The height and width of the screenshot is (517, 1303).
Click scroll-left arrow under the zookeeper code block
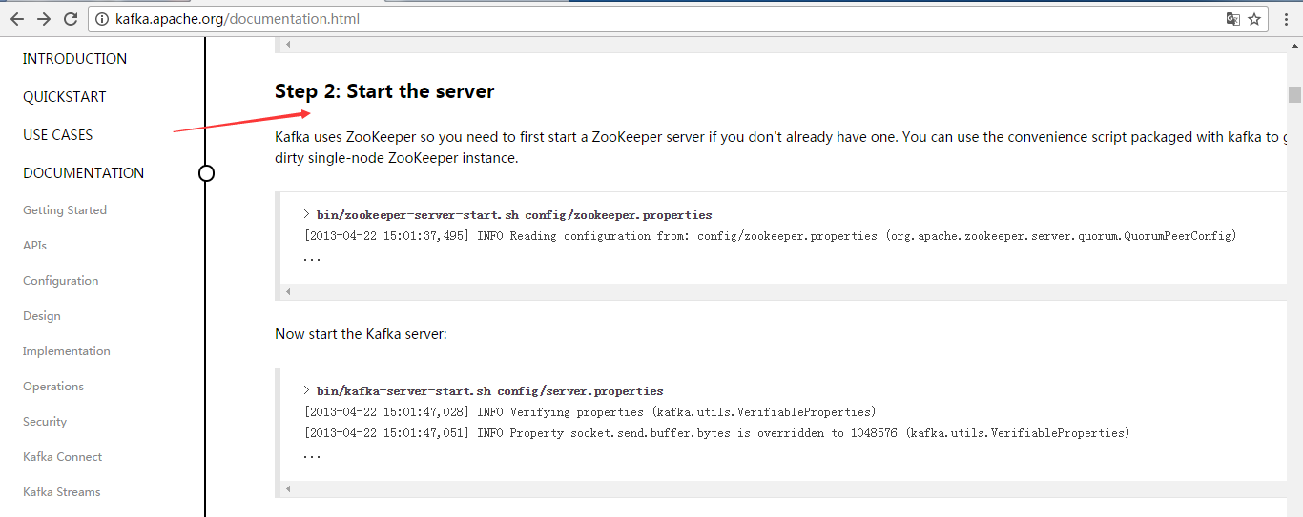[288, 291]
